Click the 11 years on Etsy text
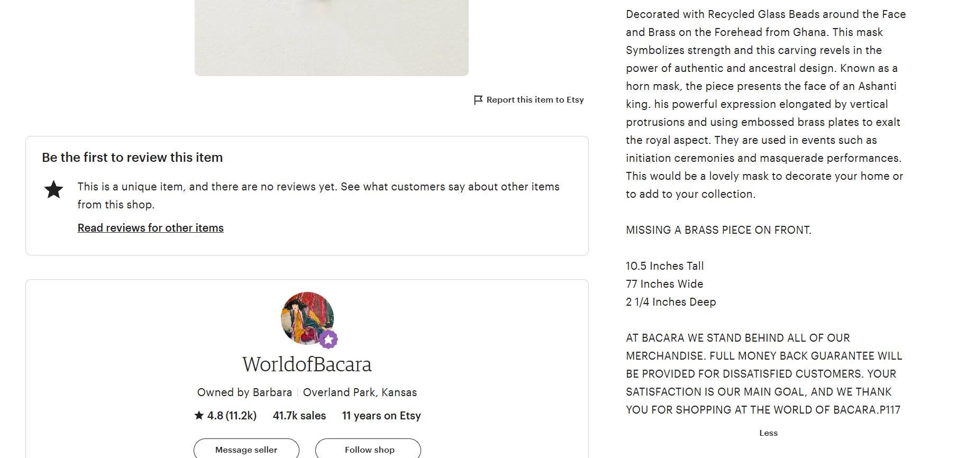The height and width of the screenshot is (458, 966). (381, 416)
